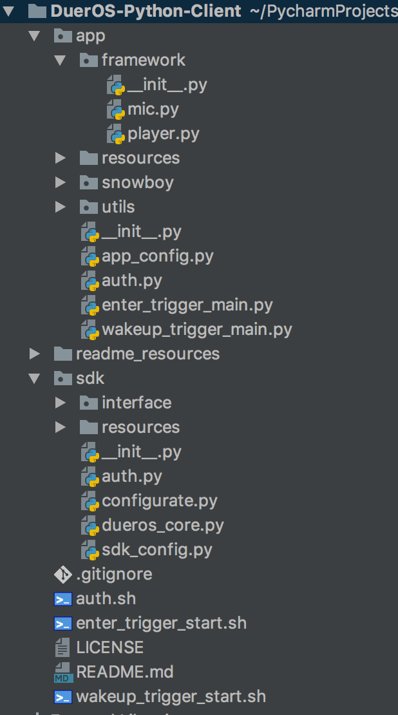The height and width of the screenshot is (715, 398).
Task: Expand the resources folder under sdk
Action: pos(60,427)
